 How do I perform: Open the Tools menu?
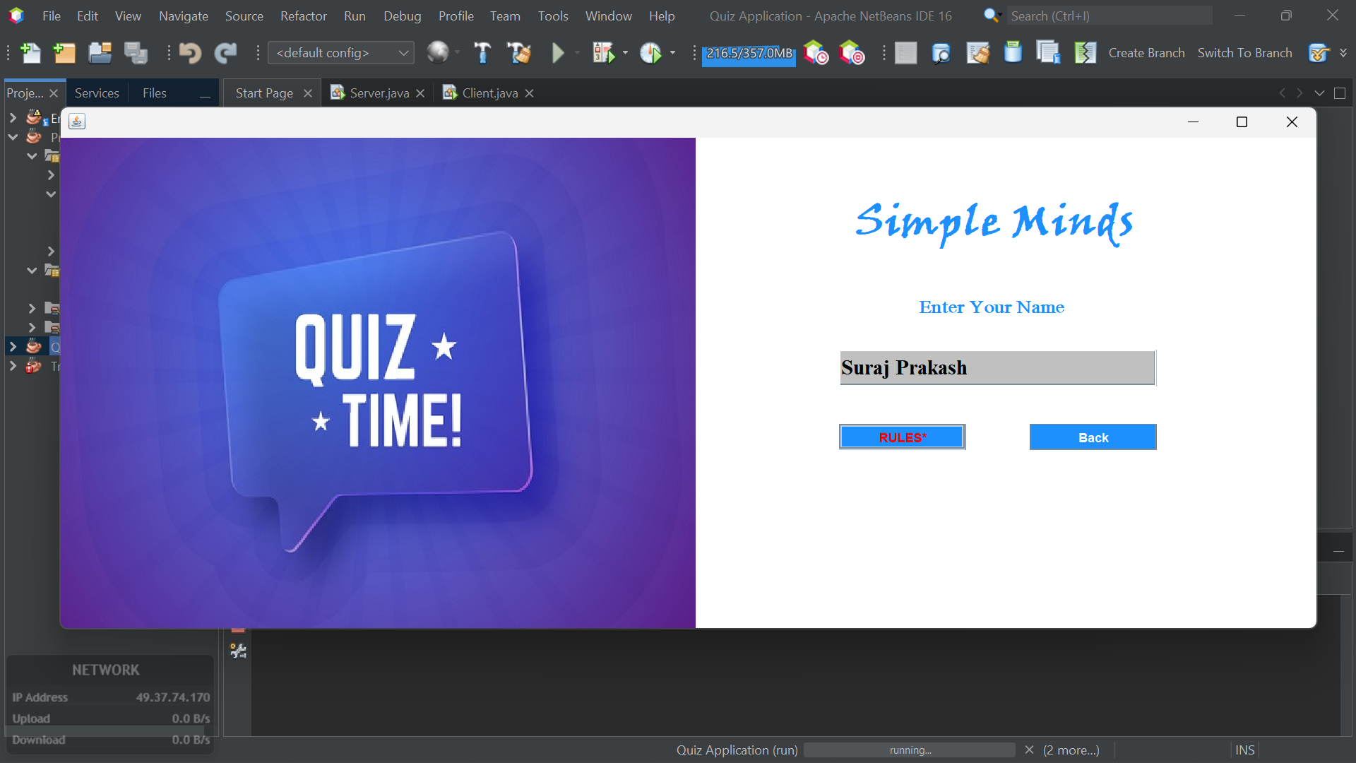tap(553, 16)
